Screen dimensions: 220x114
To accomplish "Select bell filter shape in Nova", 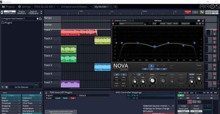I will (139, 75).
